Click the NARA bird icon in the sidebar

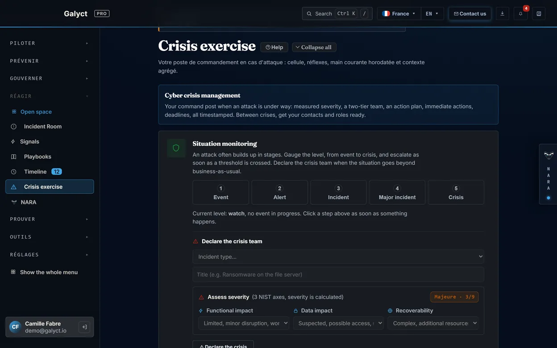(x=14, y=202)
